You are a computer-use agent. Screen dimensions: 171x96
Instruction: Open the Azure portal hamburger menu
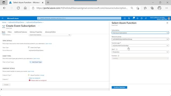[2, 18]
